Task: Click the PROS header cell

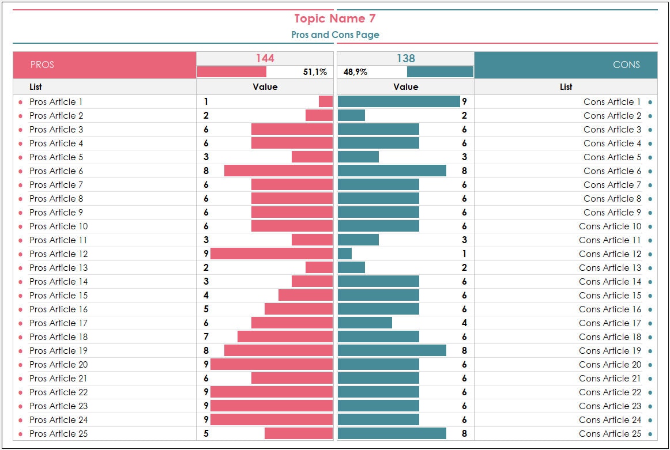Action: [105, 65]
